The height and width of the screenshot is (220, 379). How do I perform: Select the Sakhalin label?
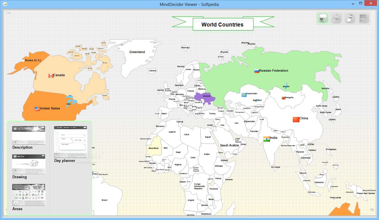coord(326,88)
